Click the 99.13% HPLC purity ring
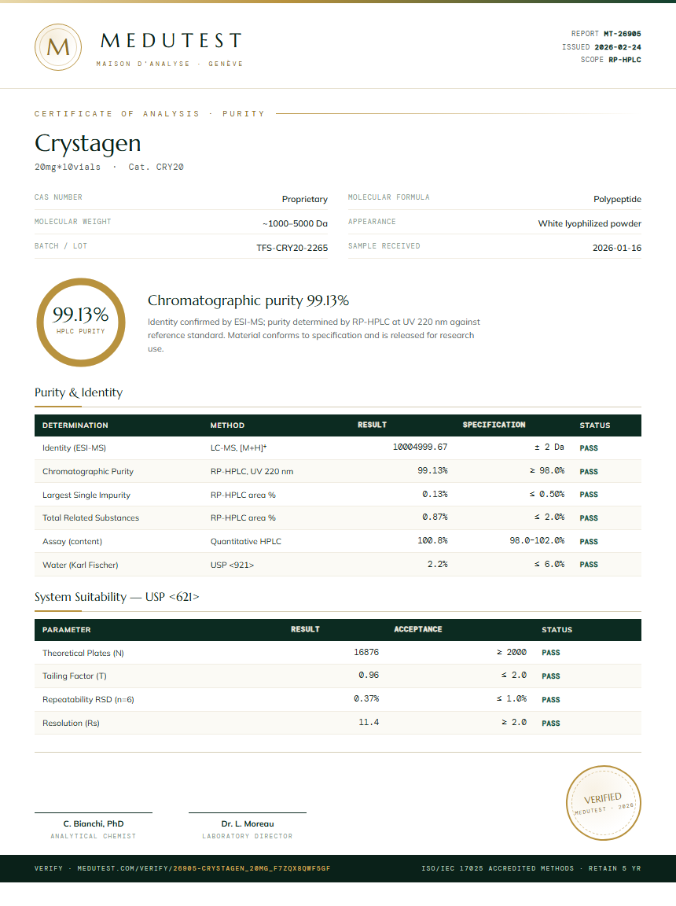This screenshot has height=906, width=676. (x=81, y=322)
